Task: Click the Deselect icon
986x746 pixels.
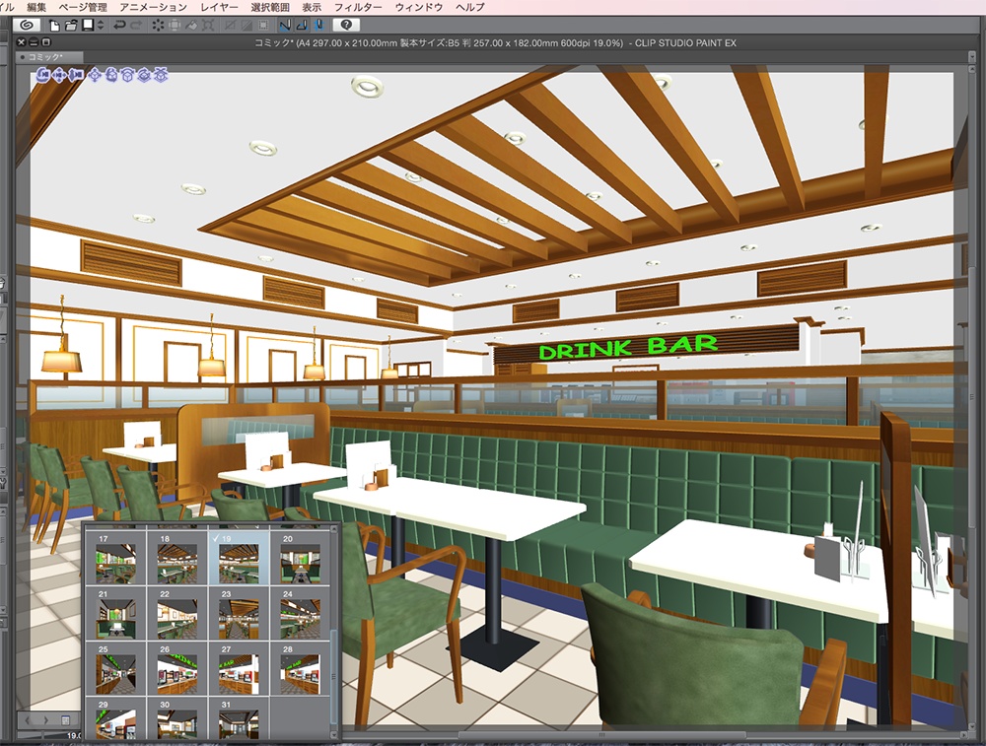Action: coord(230,26)
